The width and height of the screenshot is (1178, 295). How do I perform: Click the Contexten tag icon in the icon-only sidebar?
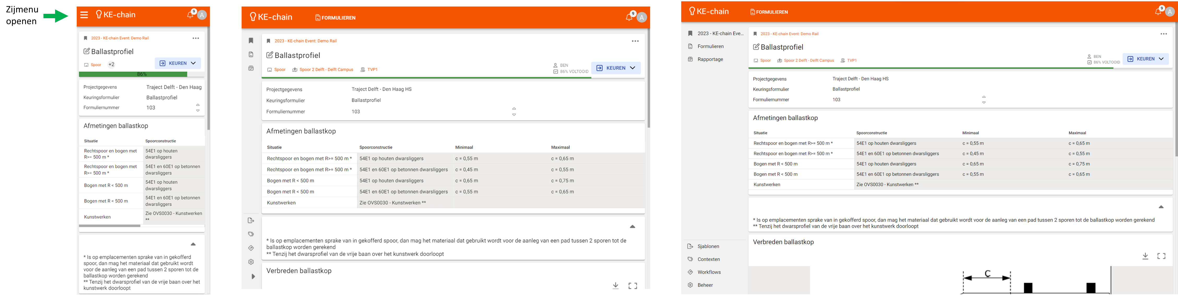click(x=251, y=234)
